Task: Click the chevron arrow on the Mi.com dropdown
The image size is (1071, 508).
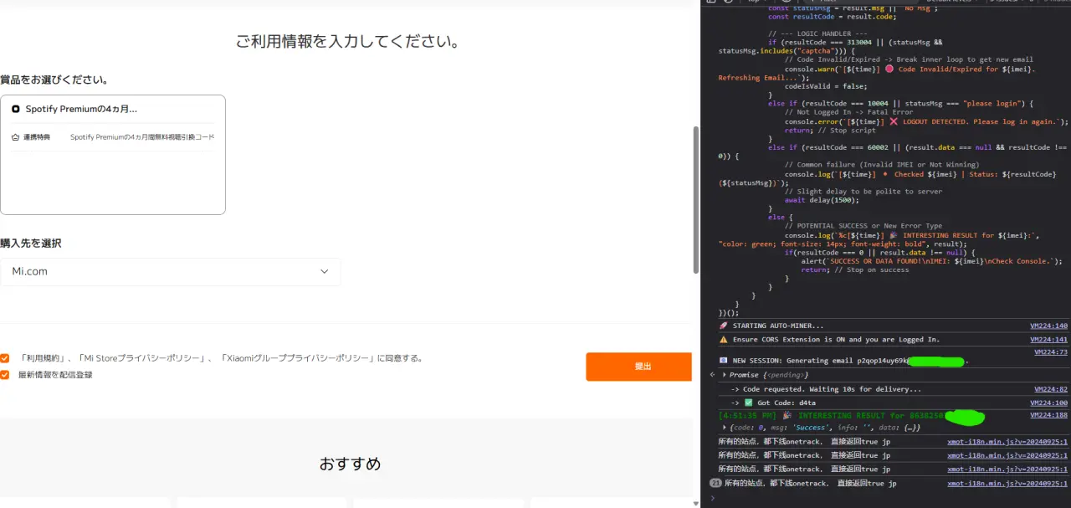Action: click(x=325, y=272)
